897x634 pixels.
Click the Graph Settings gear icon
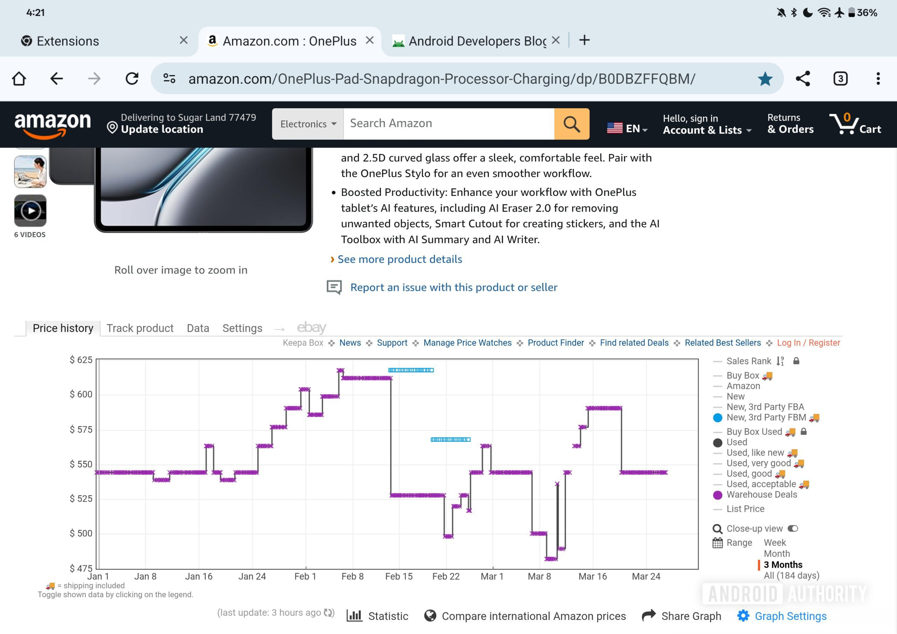(743, 616)
